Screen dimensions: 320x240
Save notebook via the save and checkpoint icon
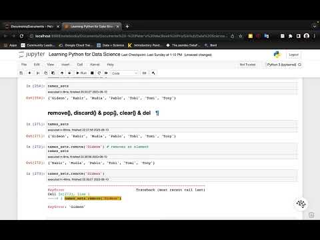[21, 73]
